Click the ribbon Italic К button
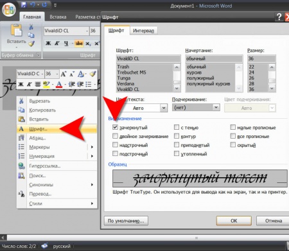This screenshot has height=251, width=289. 57,44
